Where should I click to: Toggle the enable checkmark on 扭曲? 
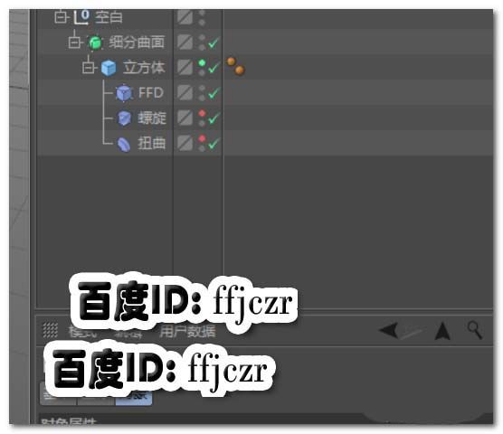tap(214, 143)
